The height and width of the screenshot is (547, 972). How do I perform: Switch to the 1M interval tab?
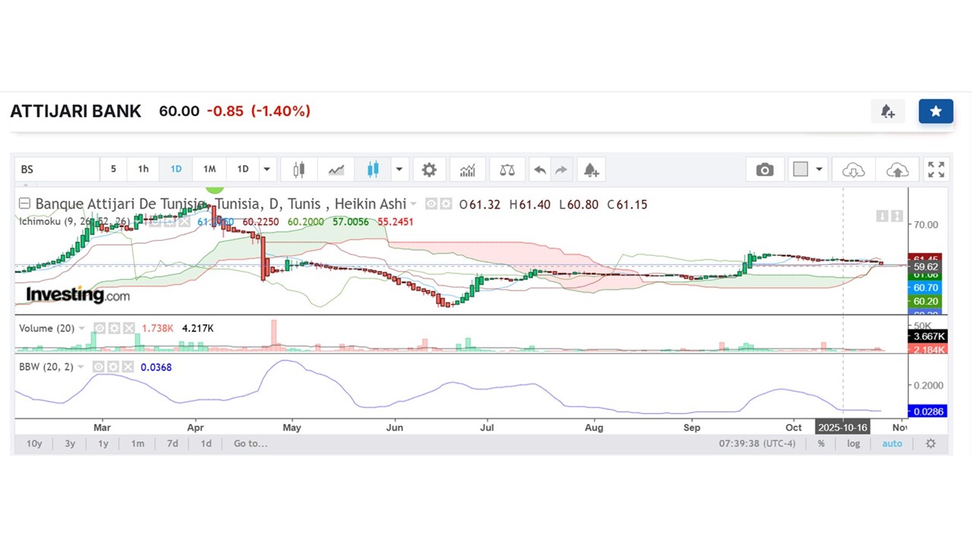pos(210,169)
